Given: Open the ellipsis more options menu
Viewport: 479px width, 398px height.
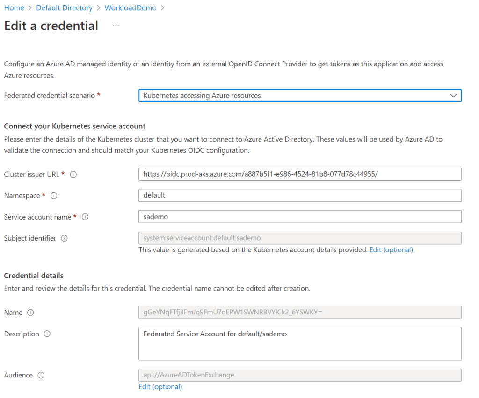Looking at the screenshot, I should coord(116,26).
